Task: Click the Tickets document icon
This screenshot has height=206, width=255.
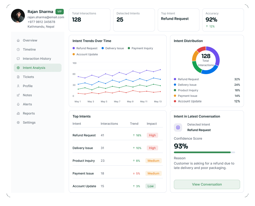Action: [18, 77]
